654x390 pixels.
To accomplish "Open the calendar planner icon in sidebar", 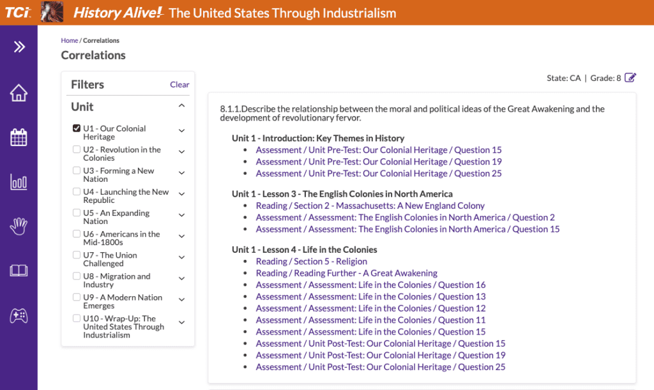I will pyautogui.click(x=19, y=137).
